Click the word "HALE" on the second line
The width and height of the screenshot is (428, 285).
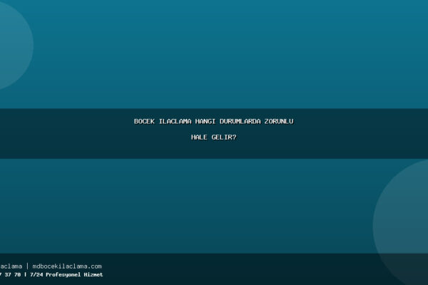pos(199,137)
